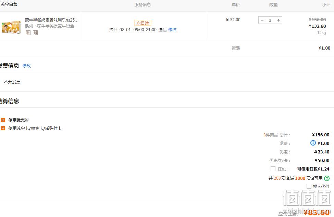
Task: Expand the 使用苏宁卡/贵宾卡/乐购仕卡 section
Action: (3, 128)
